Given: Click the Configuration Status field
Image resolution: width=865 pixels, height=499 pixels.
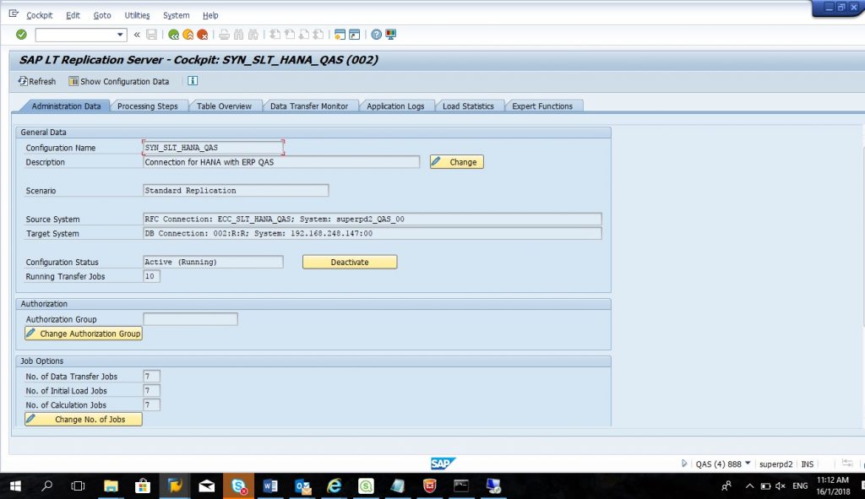Looking at the screenshot, I should pos(213,263).
